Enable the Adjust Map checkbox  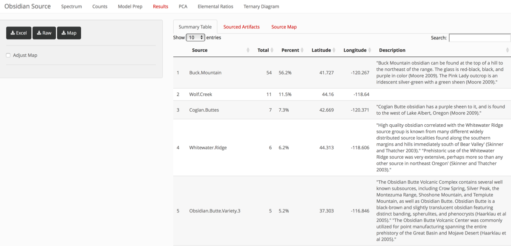pyautogui.click(x=8, y=55)
